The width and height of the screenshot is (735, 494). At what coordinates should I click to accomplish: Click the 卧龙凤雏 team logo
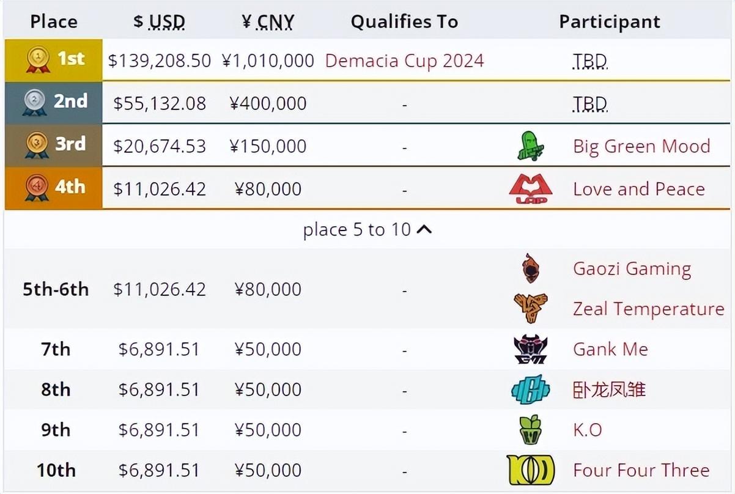(x=530, y=389)
